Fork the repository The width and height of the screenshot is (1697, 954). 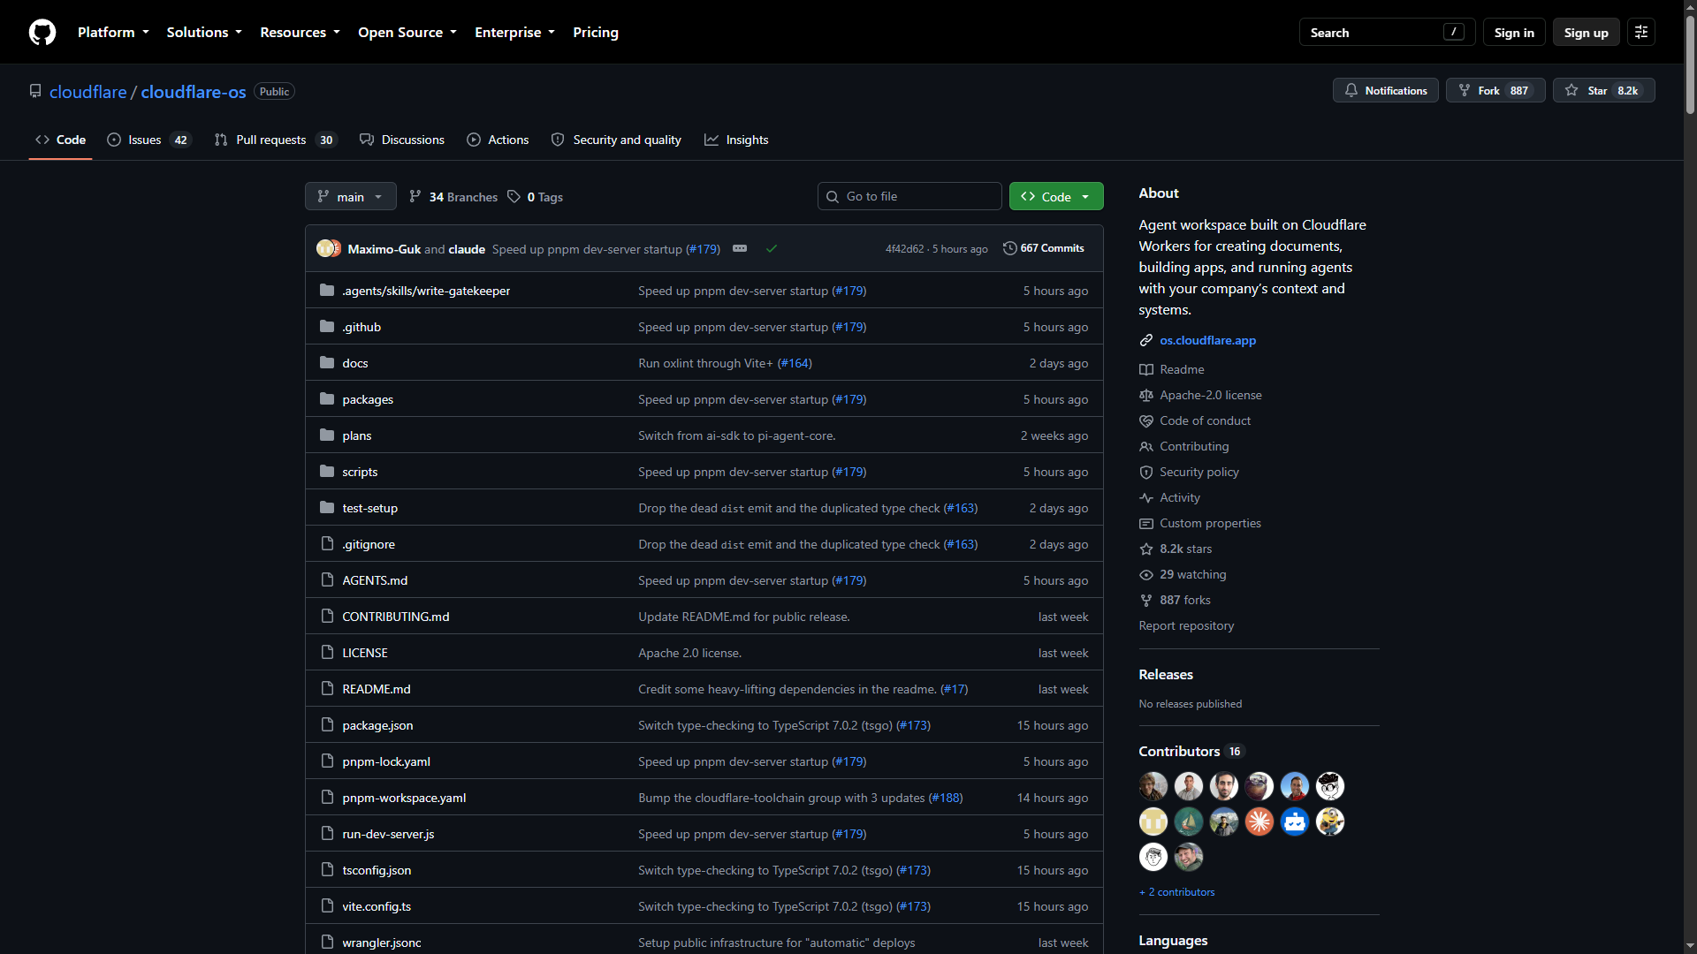pyautogui.click(x=1495, y=90)
